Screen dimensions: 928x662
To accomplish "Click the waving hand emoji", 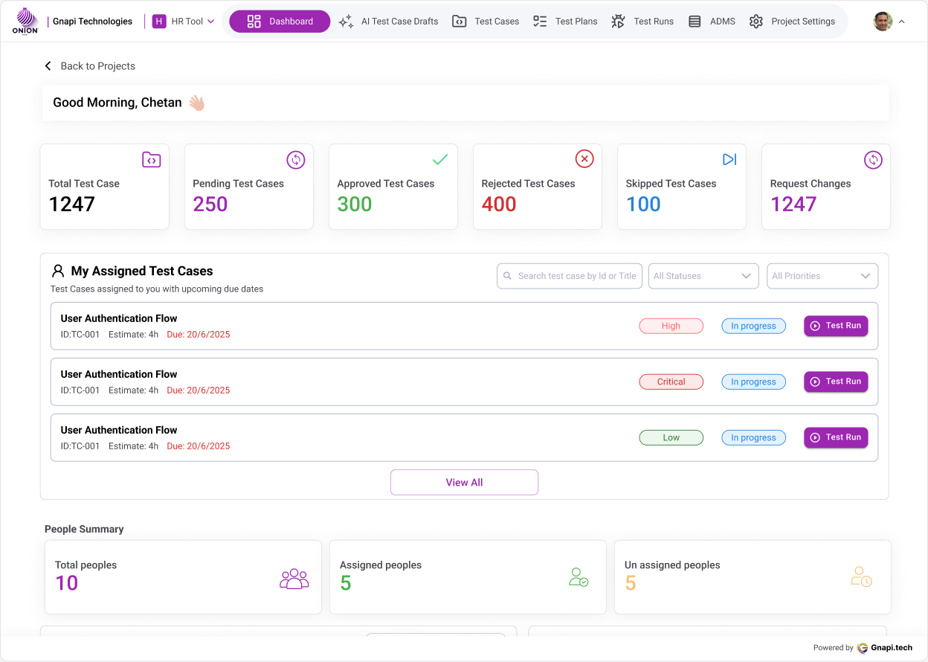I will 196,103.
